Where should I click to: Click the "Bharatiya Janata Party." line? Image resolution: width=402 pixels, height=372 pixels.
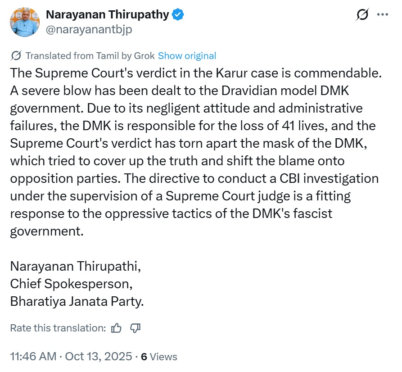[77, 301]
